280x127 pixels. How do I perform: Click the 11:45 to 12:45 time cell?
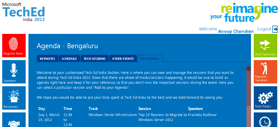68,120
